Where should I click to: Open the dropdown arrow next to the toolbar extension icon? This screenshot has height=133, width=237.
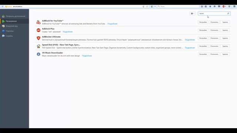coord(155,7)
